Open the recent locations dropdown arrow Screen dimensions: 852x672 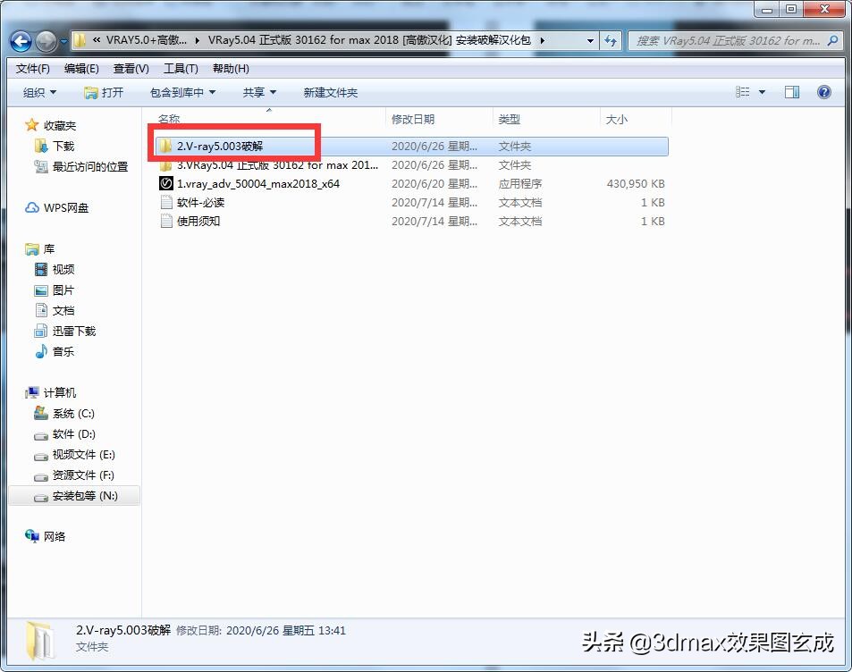click(63, 41)
